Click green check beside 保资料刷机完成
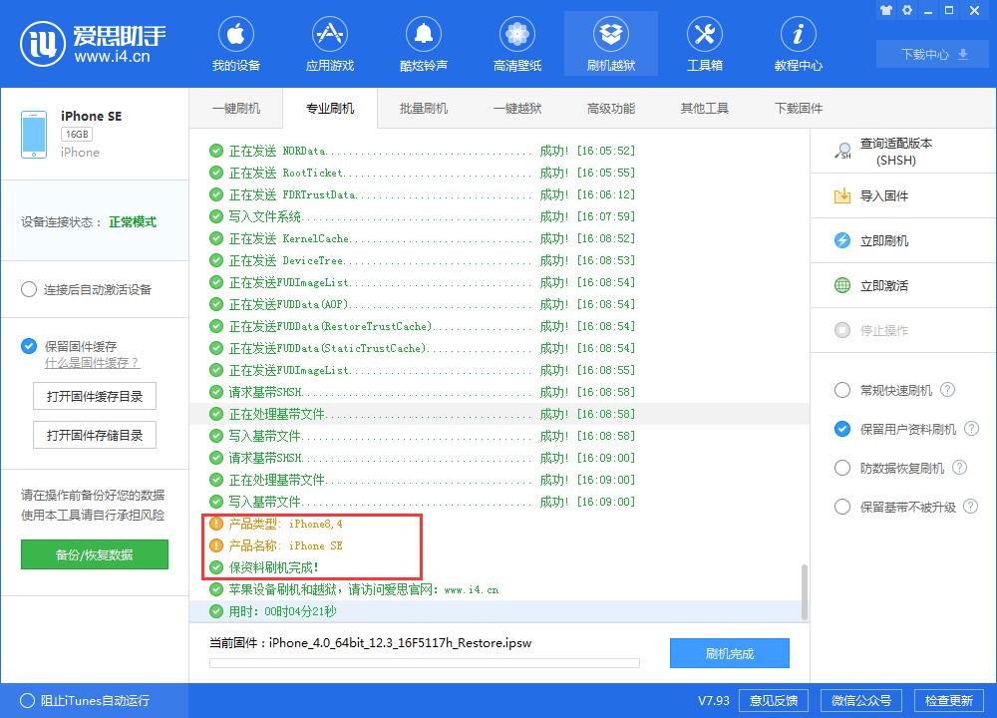 [x=216, y=567]
